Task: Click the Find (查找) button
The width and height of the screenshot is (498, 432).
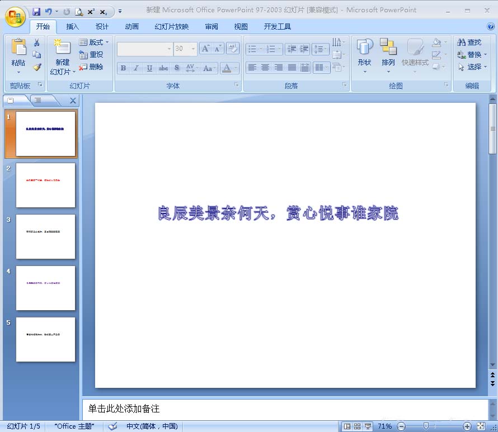Action: click(x=469, y=42)
